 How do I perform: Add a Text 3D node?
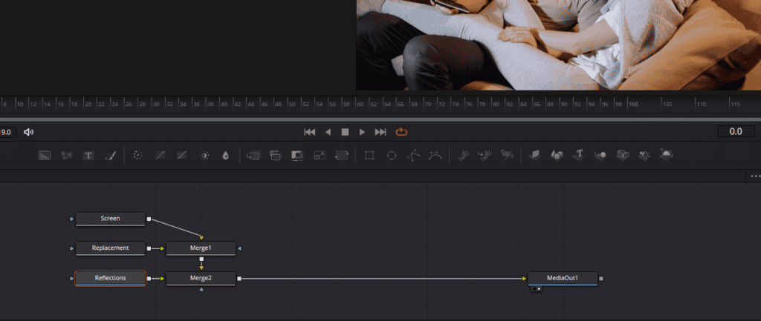click(x=578, y=155)
